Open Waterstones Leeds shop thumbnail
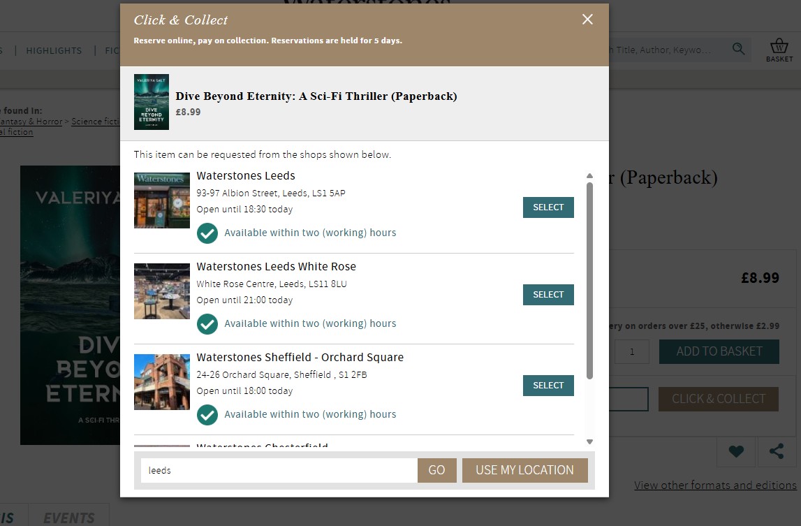 [162, 200]
